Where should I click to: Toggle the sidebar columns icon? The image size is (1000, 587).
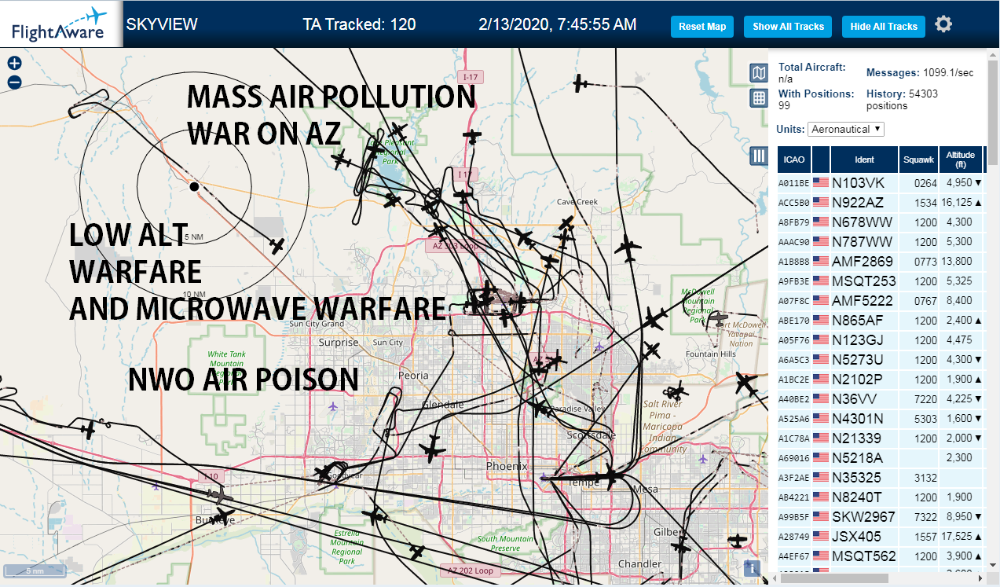[759, 156]
